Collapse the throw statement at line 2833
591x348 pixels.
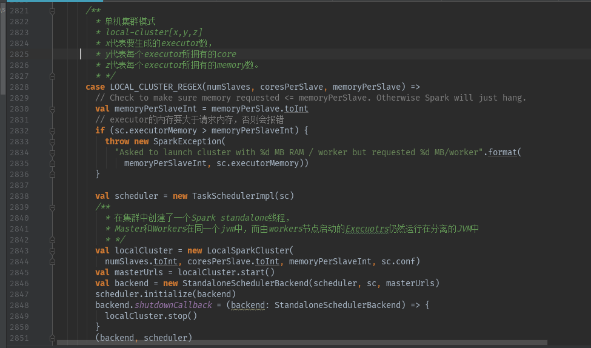point(52,142)
